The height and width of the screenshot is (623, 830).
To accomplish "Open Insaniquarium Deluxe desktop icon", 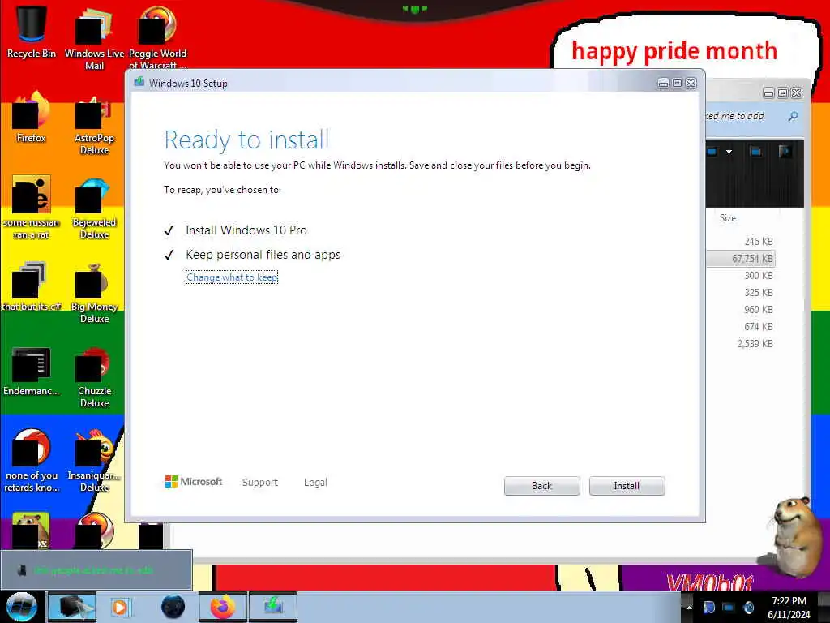I will (x=94, y=461).
